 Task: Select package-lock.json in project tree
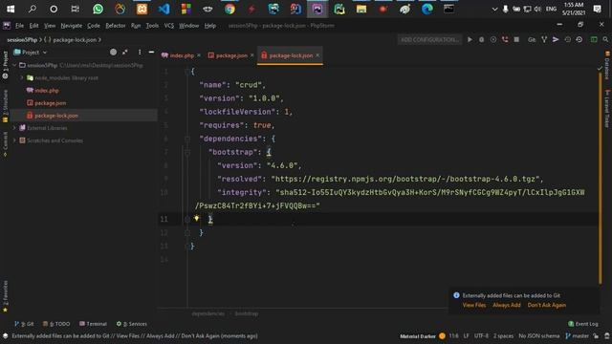coord(55,116)
